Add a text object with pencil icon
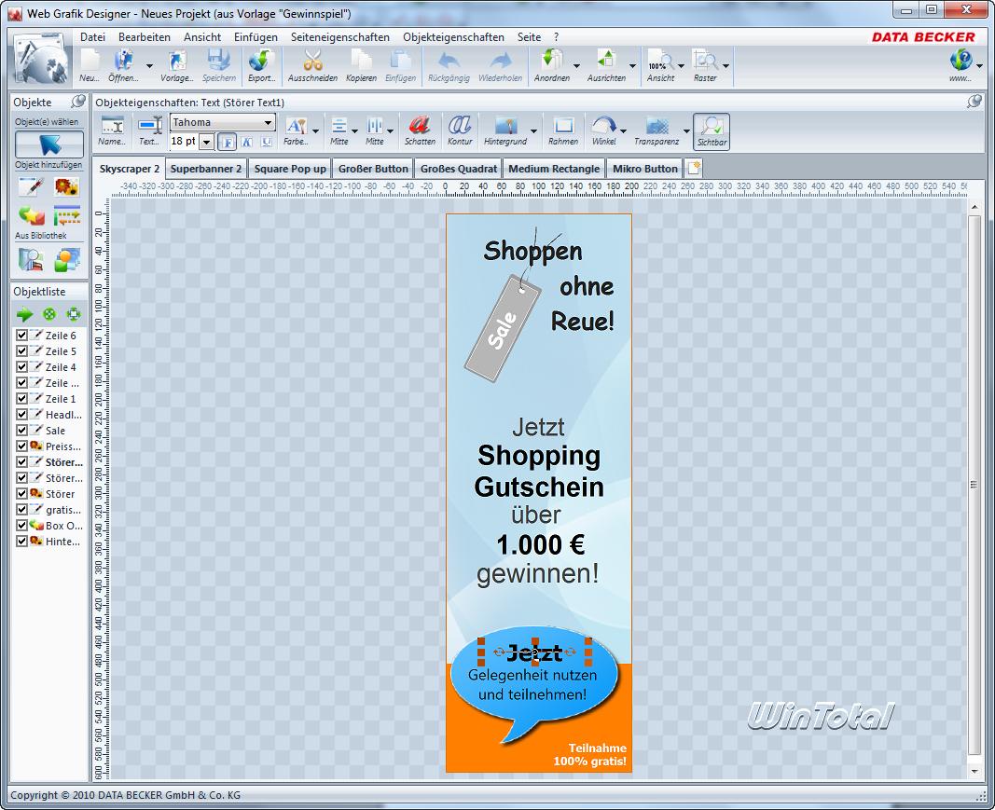This screenshot has width=995, height=810. pyautogui.click(x=31, y=187)
